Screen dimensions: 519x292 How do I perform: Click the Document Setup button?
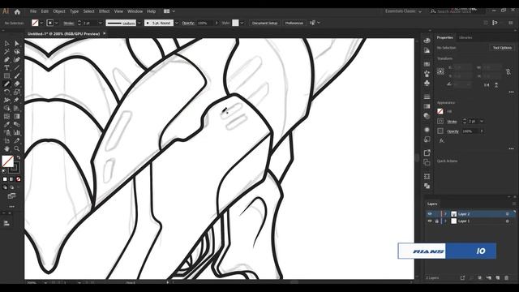pyautogui.click(x=264, y=23)
